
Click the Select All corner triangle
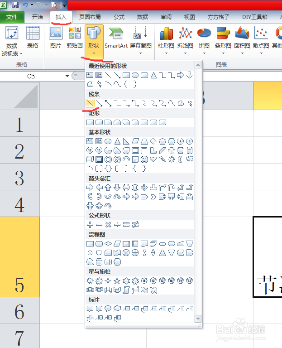pos(19,96)
